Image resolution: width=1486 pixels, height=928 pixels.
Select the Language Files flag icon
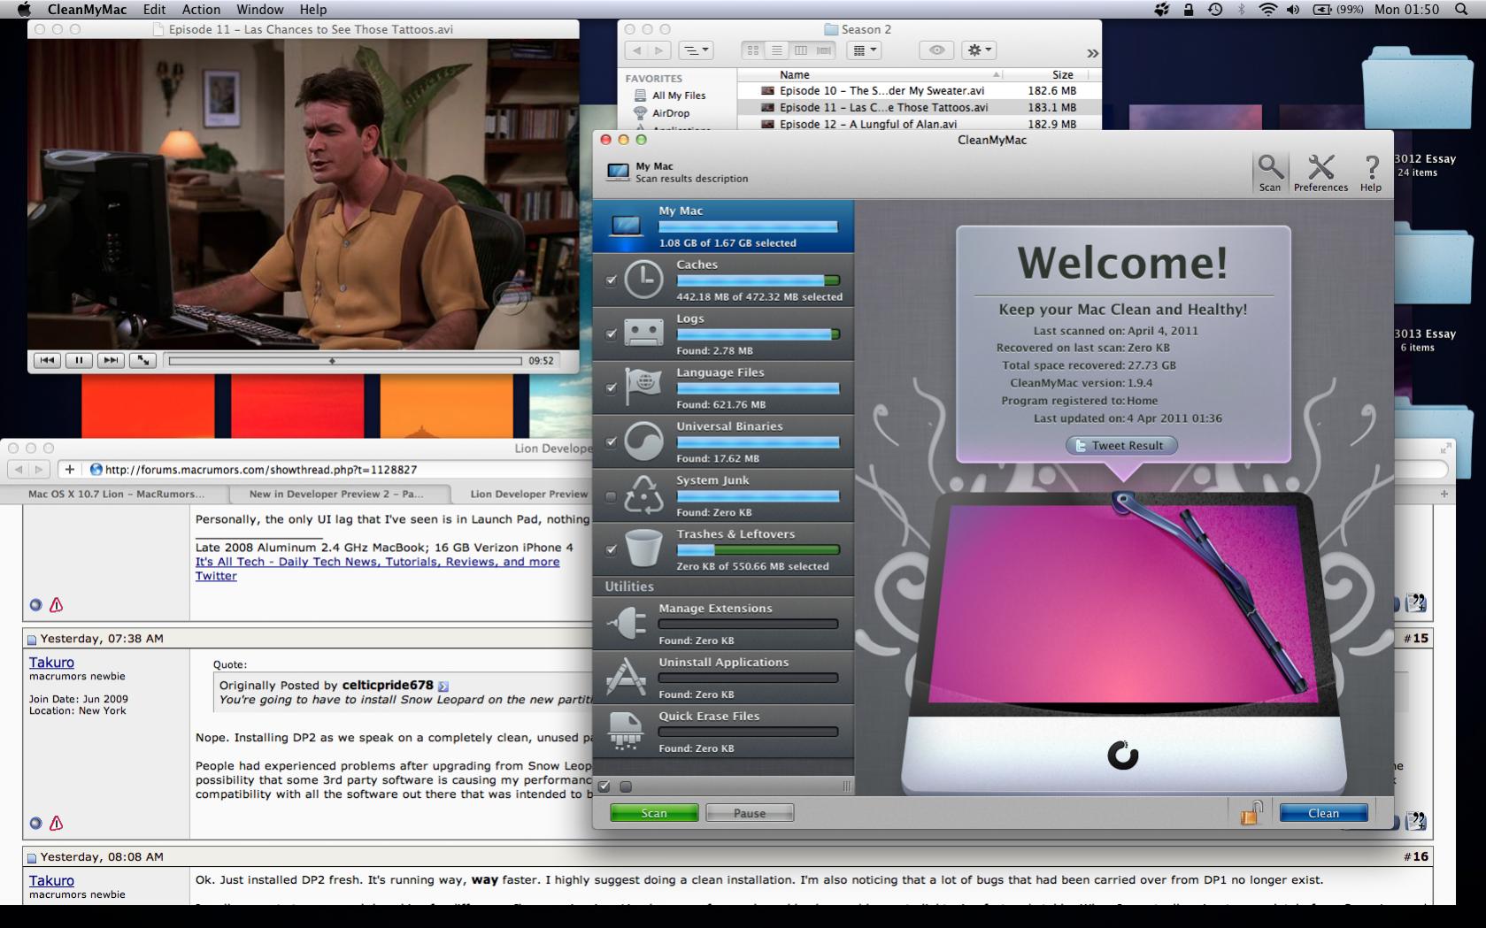click(x=643, y=387)
